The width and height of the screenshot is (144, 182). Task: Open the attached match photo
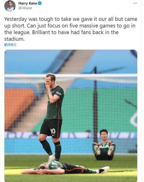pyautogui.click(x=71, y=116)
